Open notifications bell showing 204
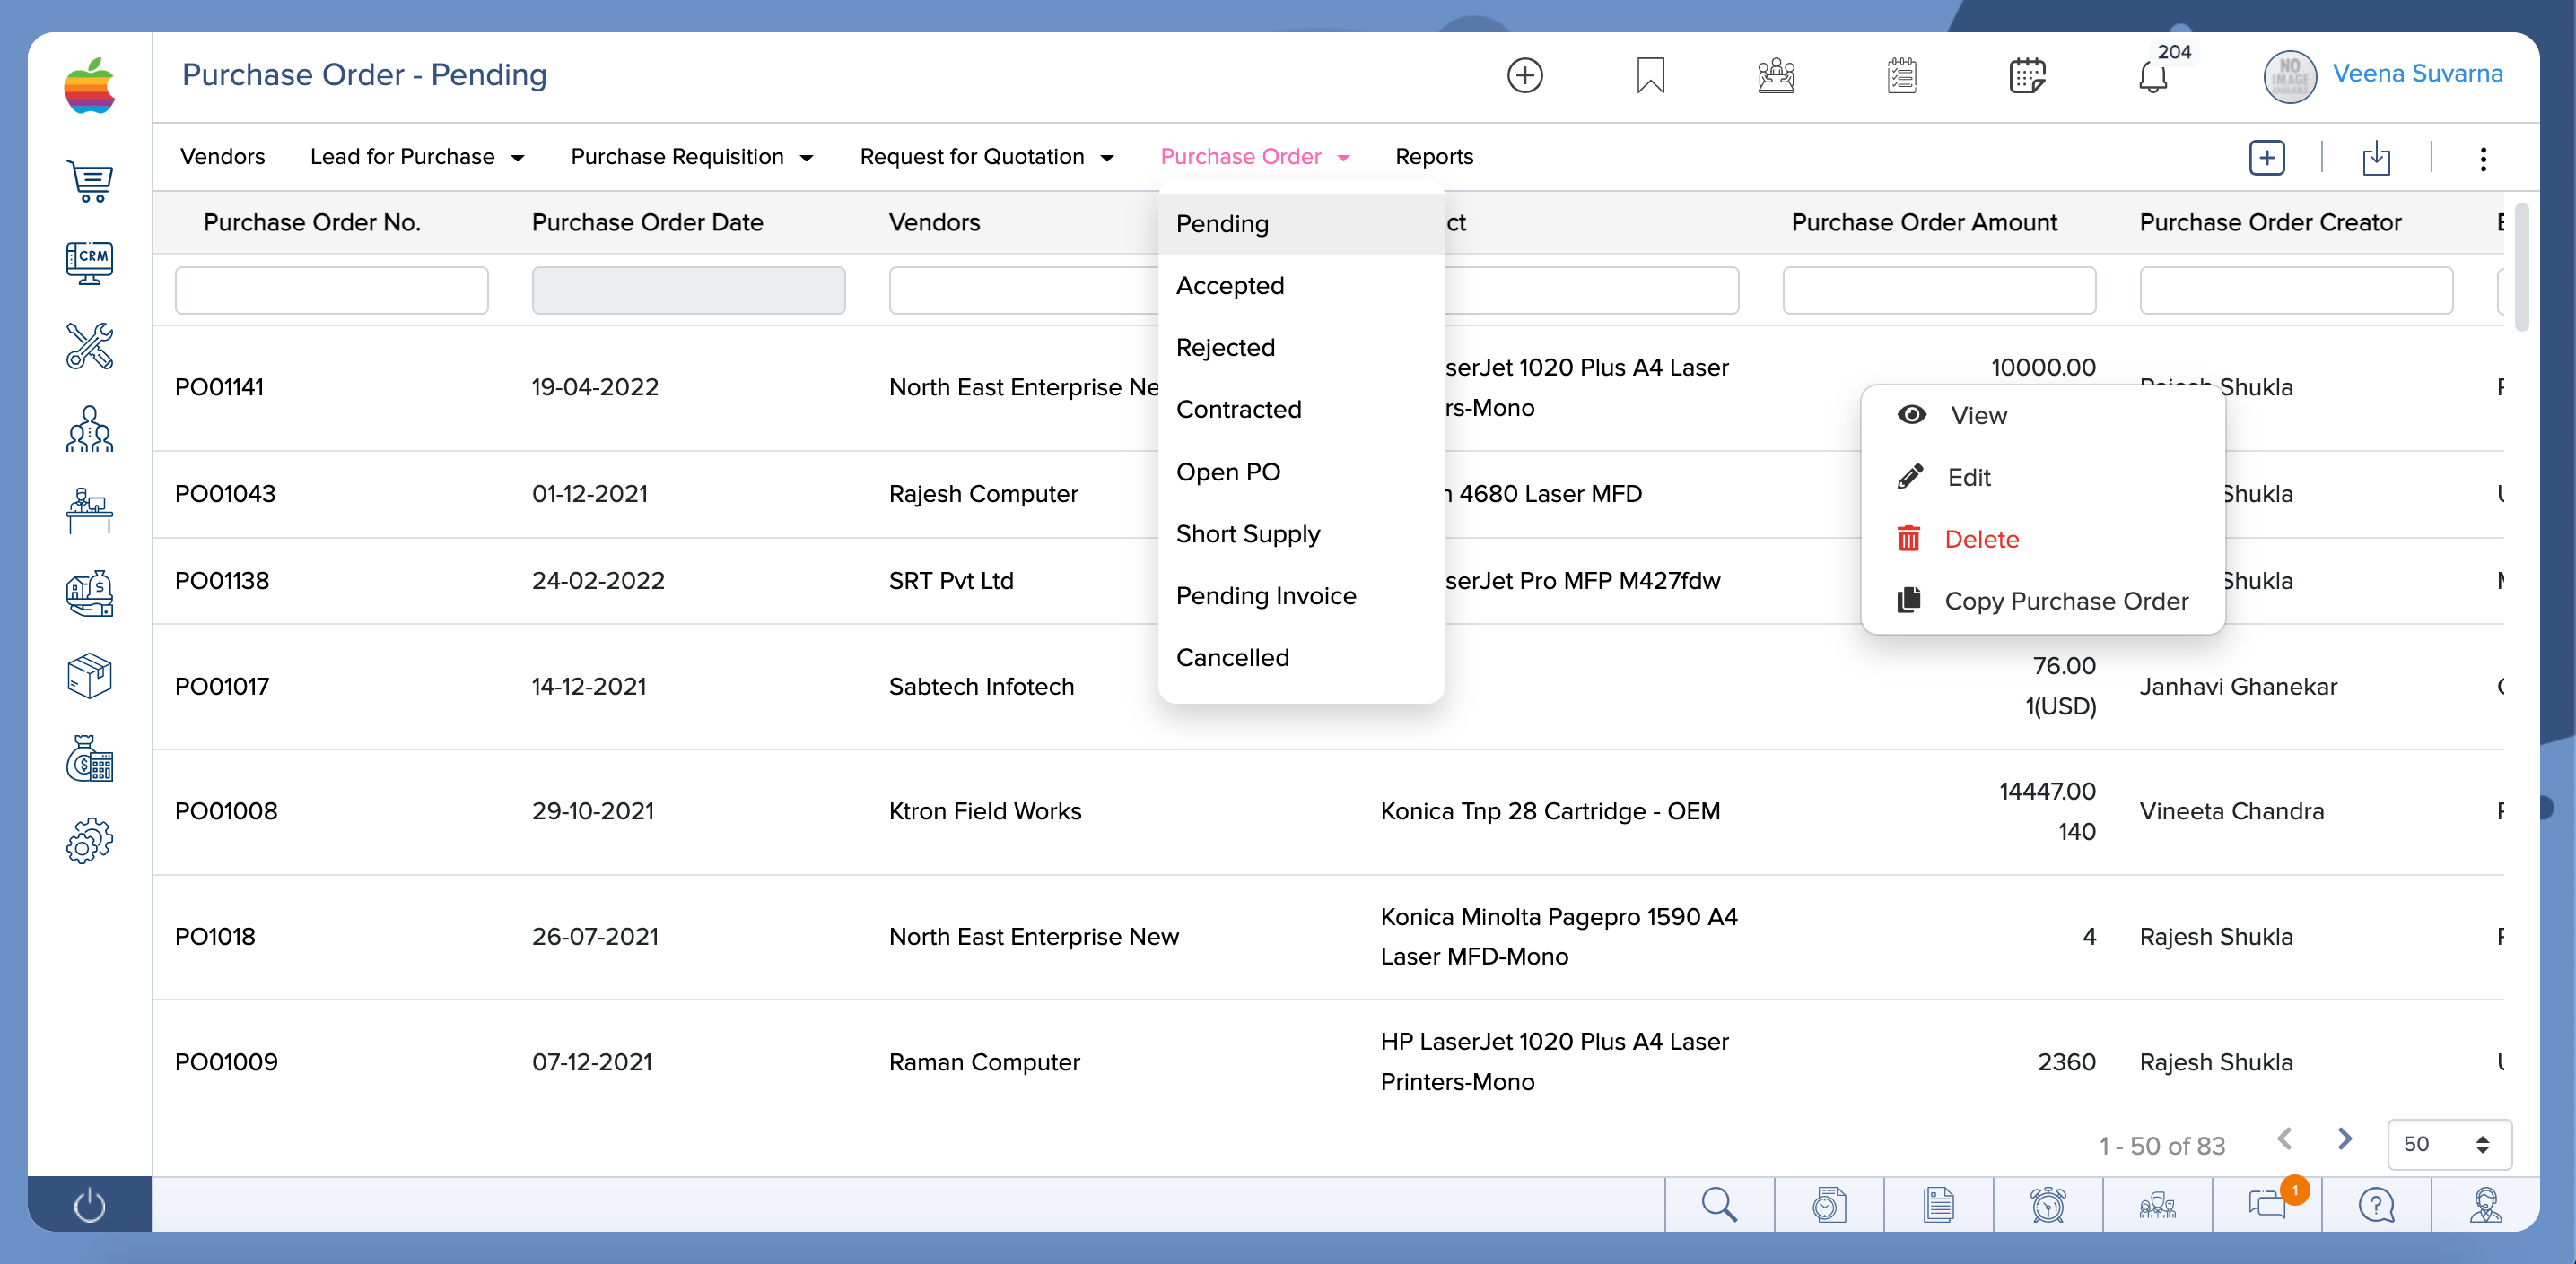The image size is (2576, 1264). pyautogui.click(x=2153, y=75)
